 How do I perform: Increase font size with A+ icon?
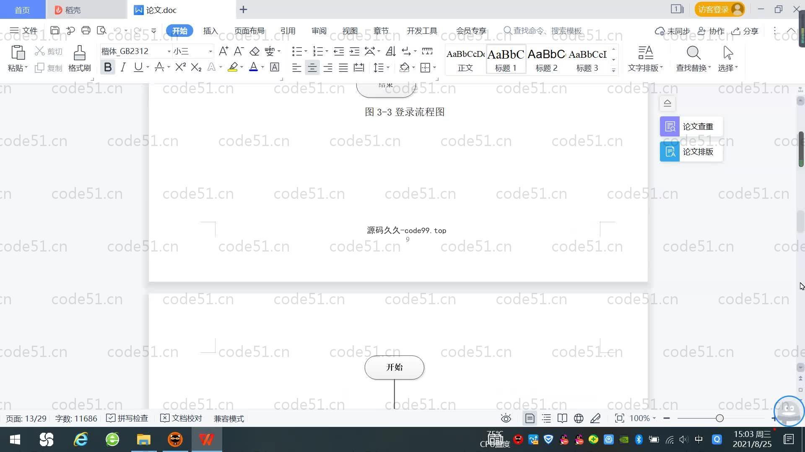[x=223, y=51]
